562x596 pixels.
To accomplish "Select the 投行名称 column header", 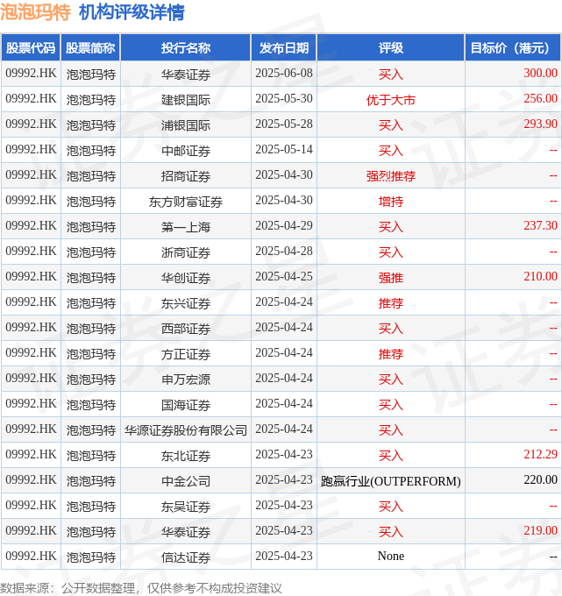I will click(x=186, y=48).
